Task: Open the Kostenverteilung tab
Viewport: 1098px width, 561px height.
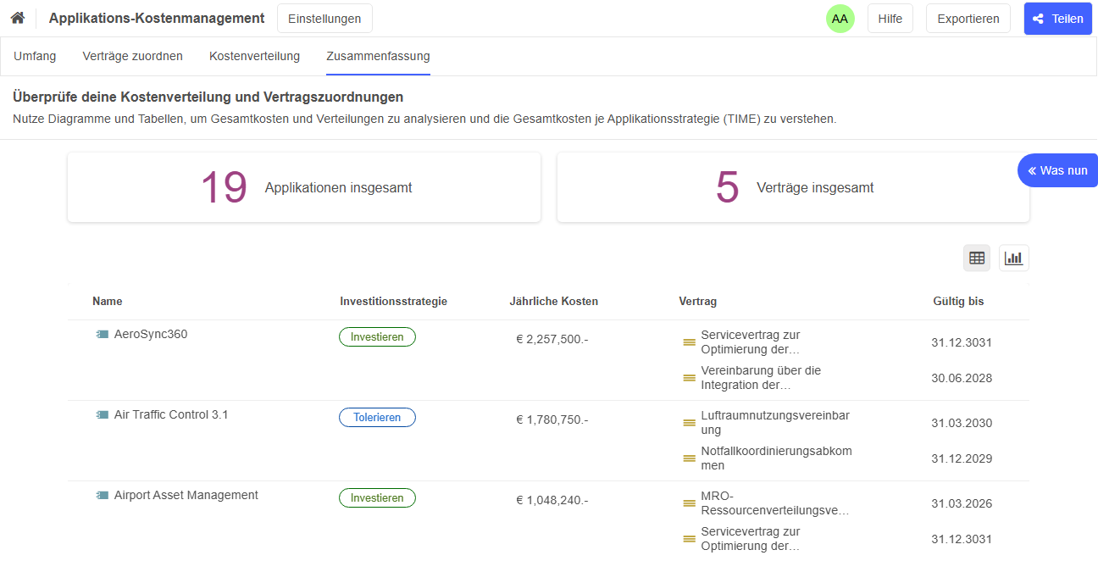Action: tap(254, 56)
